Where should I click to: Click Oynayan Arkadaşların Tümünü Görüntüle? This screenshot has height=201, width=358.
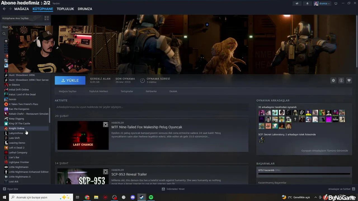(x=325, y=151)
